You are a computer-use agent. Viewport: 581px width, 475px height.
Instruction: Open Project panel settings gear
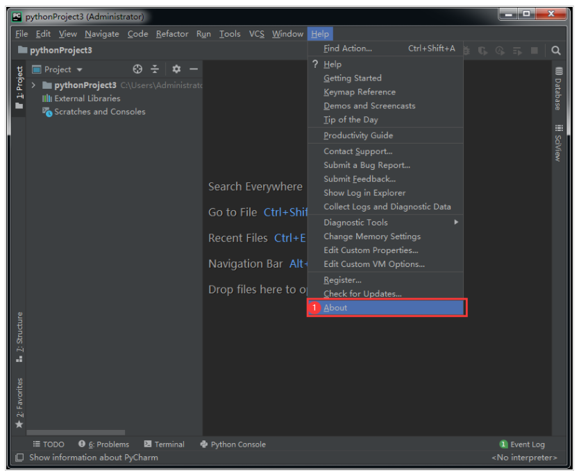click(176, 69)
